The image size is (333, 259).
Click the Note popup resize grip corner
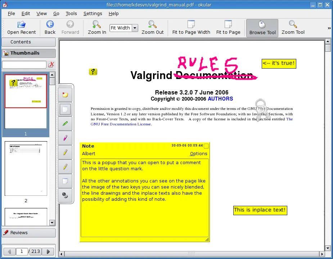tap(207, 240)
